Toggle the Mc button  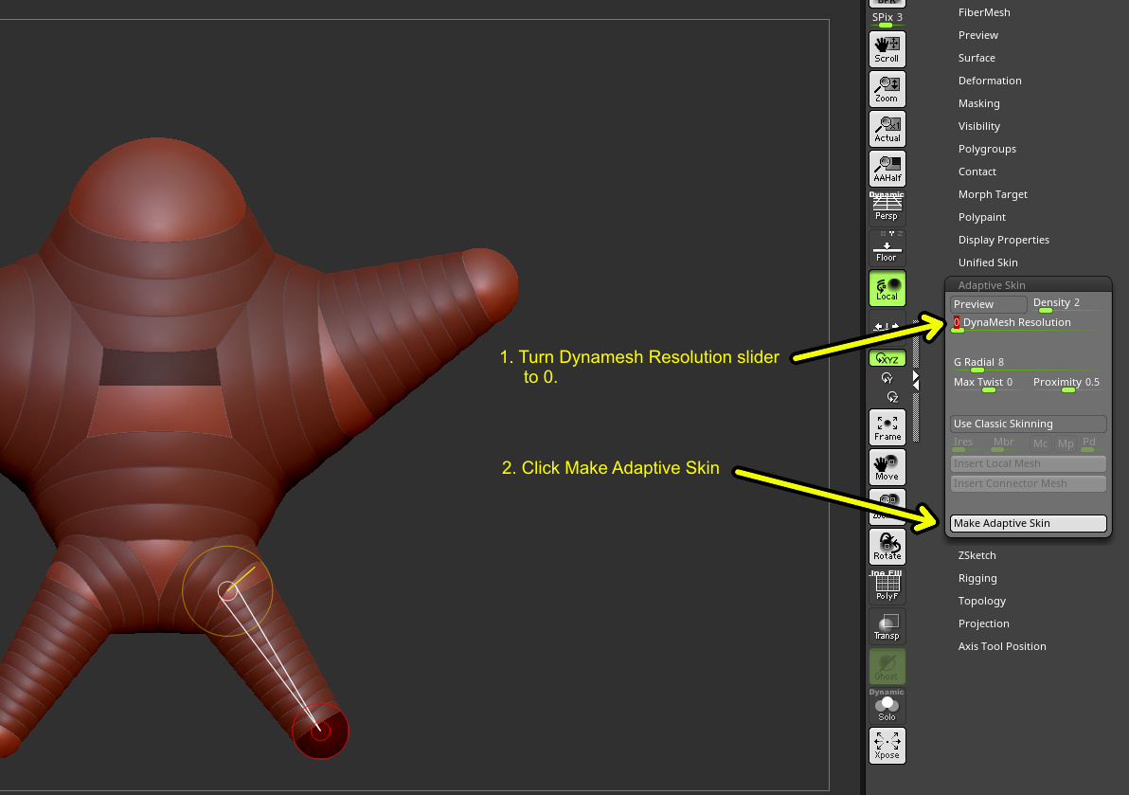(x=1040, y=443)
